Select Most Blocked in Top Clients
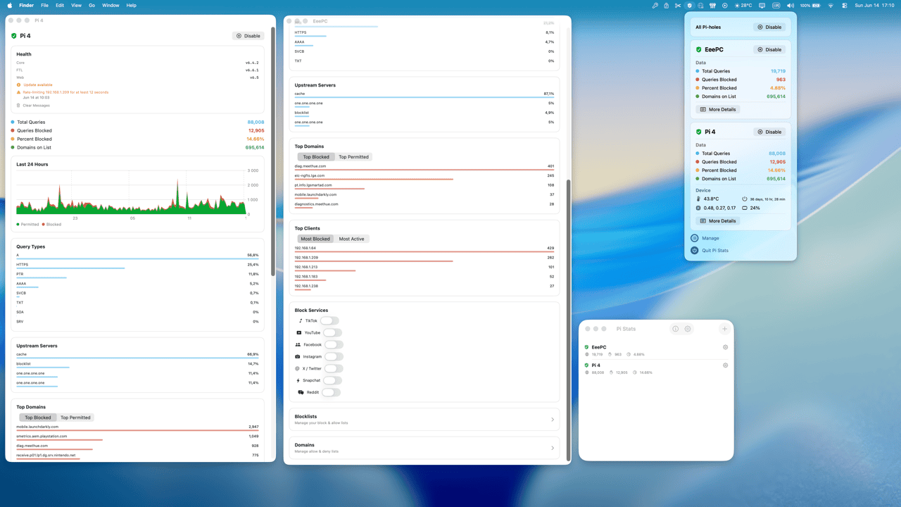 [315, 239]
